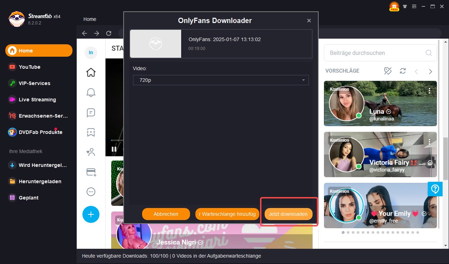Click the StreamFab sloth logo
Viewport: 449px width, 264px height.
pyautogui.click(x=16, y=19)
